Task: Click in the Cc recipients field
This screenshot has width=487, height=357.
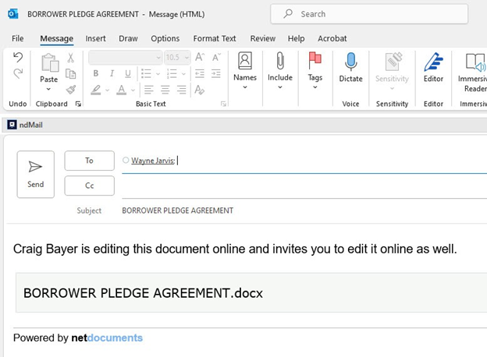Action: (304, 186)
